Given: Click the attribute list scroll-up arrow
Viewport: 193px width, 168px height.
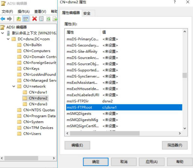Looking at the screenshot, I should click(185, 32).
